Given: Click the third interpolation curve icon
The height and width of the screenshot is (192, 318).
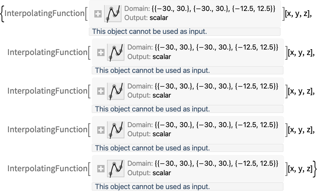Looking at the screenshot, I should tap(115, 91).
